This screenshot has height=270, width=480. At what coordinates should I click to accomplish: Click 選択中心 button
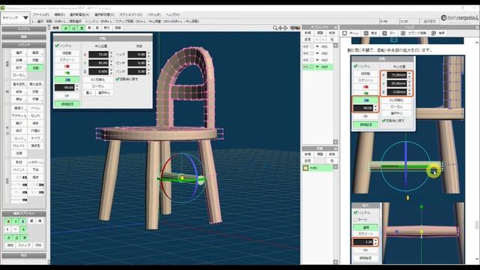click(x=104, y=92)
